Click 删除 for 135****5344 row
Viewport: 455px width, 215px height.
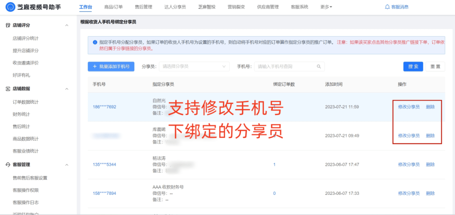[x=430, y=165]
